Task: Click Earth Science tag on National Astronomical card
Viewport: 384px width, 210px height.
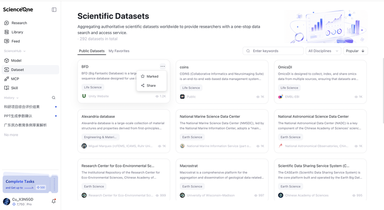Action: [291, 137]
